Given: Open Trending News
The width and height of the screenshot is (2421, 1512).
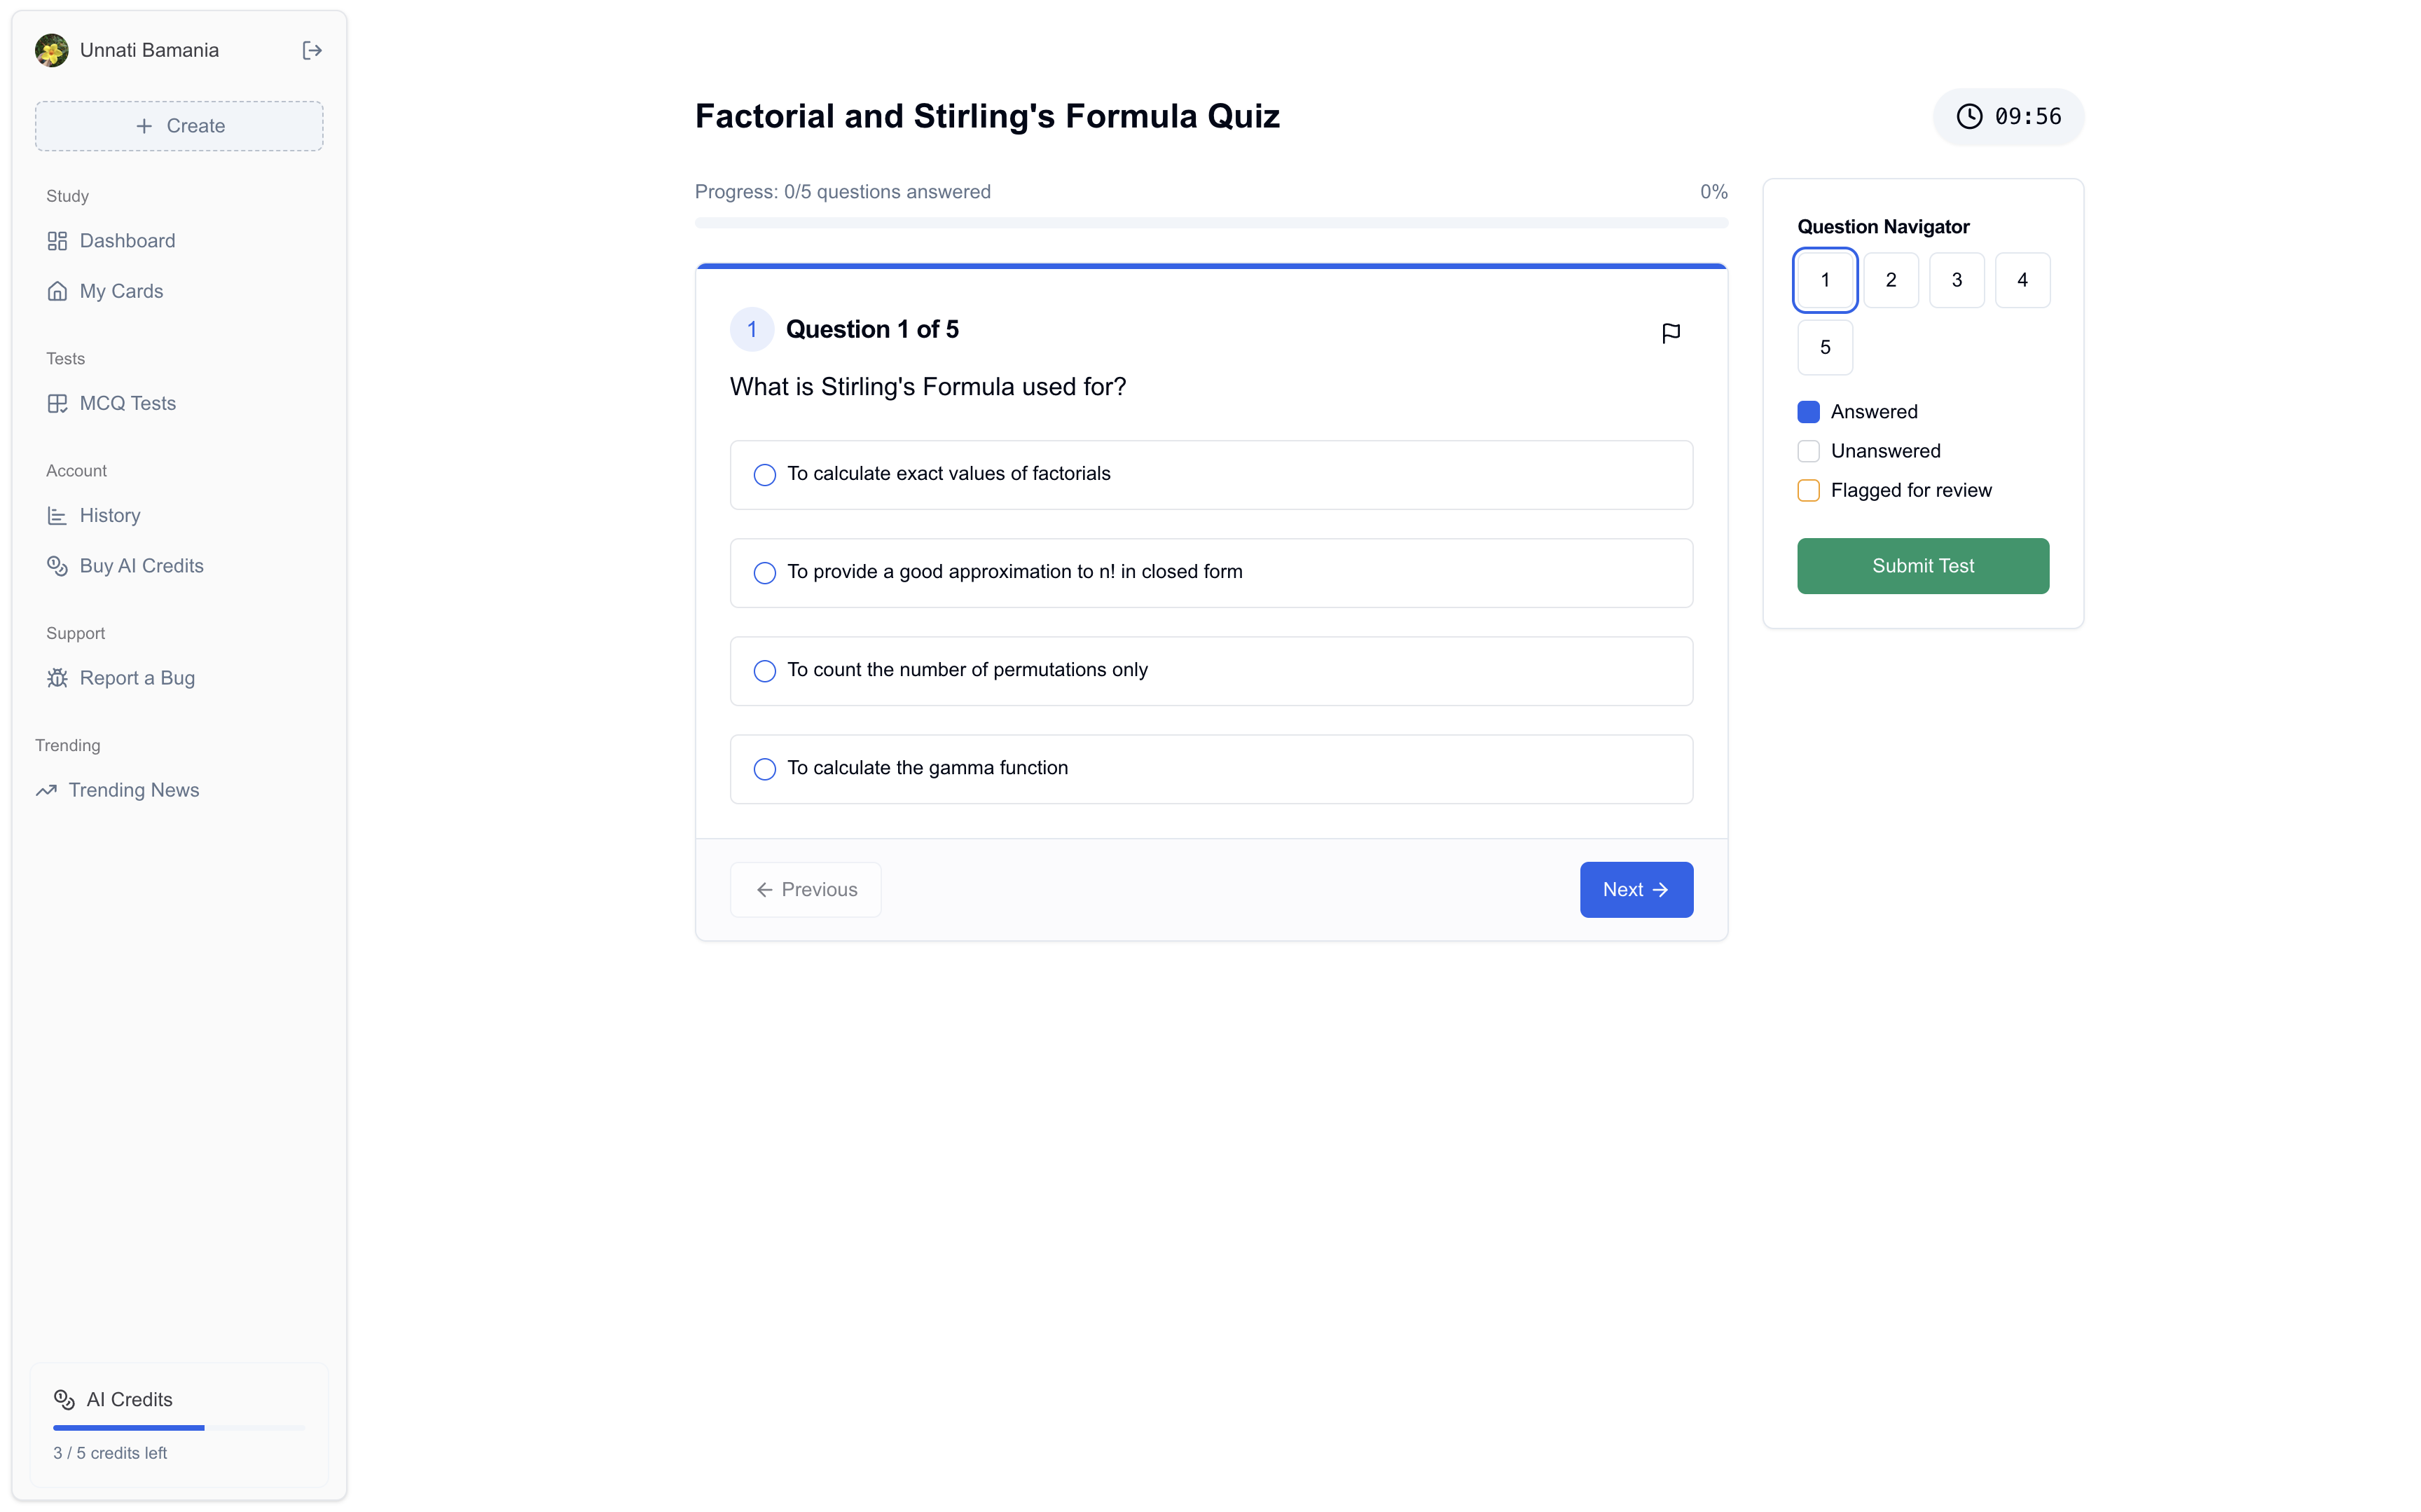Looking at the screenshot, I should (133, 790).
